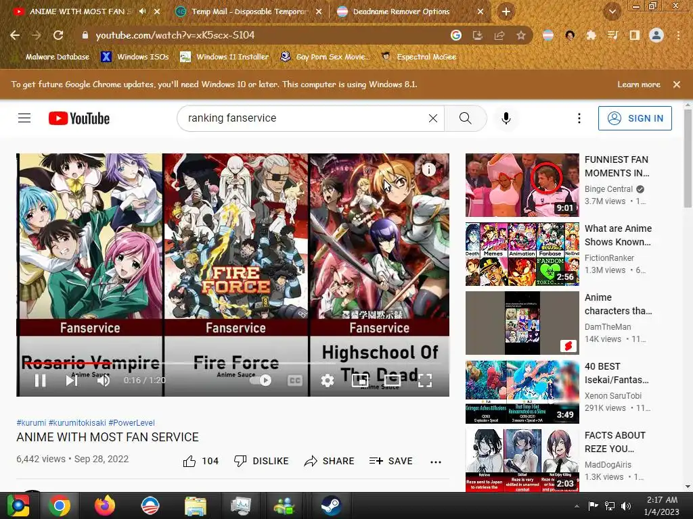This screenshot has height=519, width=693.
Task: Install app via address bar icon
Action: pos(477,35)
